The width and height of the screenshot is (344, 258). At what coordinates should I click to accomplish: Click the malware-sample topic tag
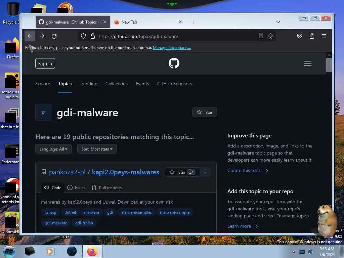175,212
